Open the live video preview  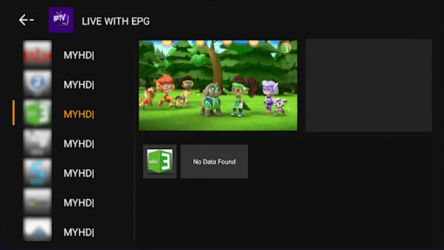point(218,86)
